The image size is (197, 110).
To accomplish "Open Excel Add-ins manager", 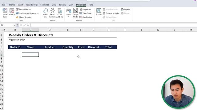I will (x=52, y=13).
